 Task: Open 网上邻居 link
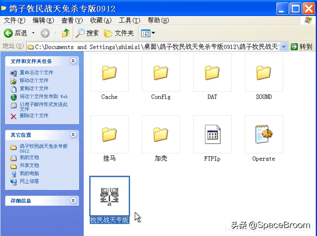[29, 181]
